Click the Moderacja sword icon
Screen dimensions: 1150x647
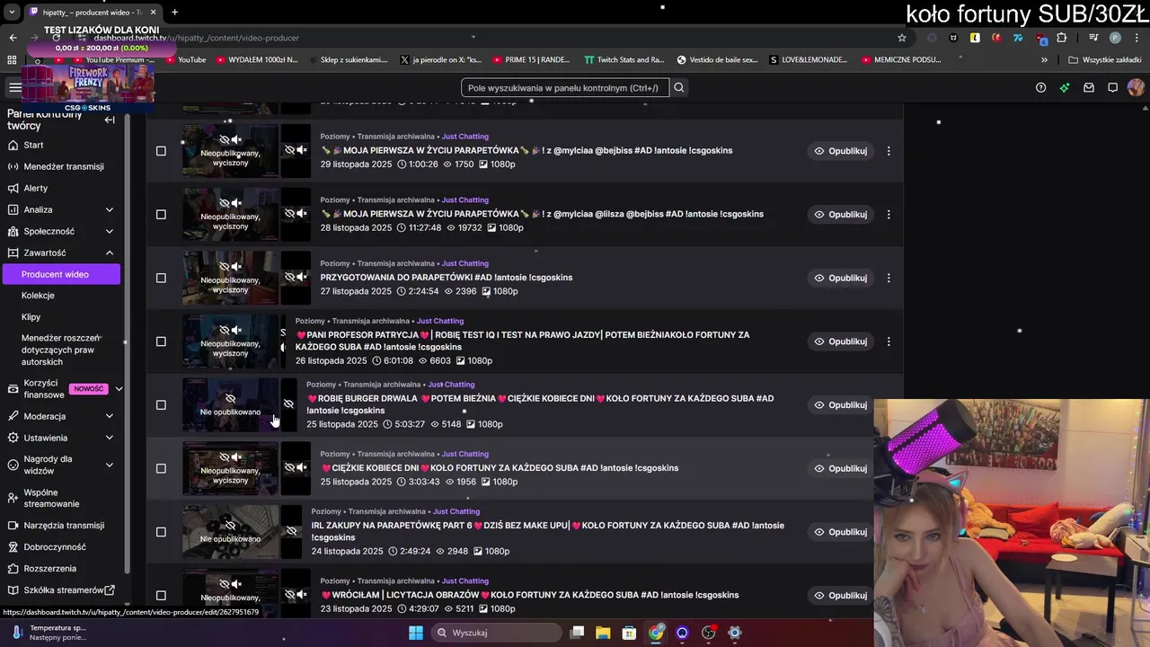pos(13,416)
